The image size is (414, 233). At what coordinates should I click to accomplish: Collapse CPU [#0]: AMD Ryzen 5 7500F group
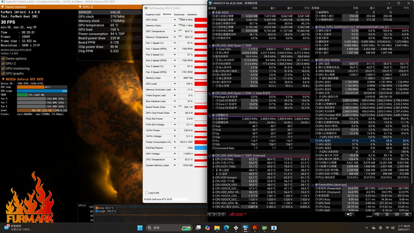pyautogui.click(x=210, y=46)
